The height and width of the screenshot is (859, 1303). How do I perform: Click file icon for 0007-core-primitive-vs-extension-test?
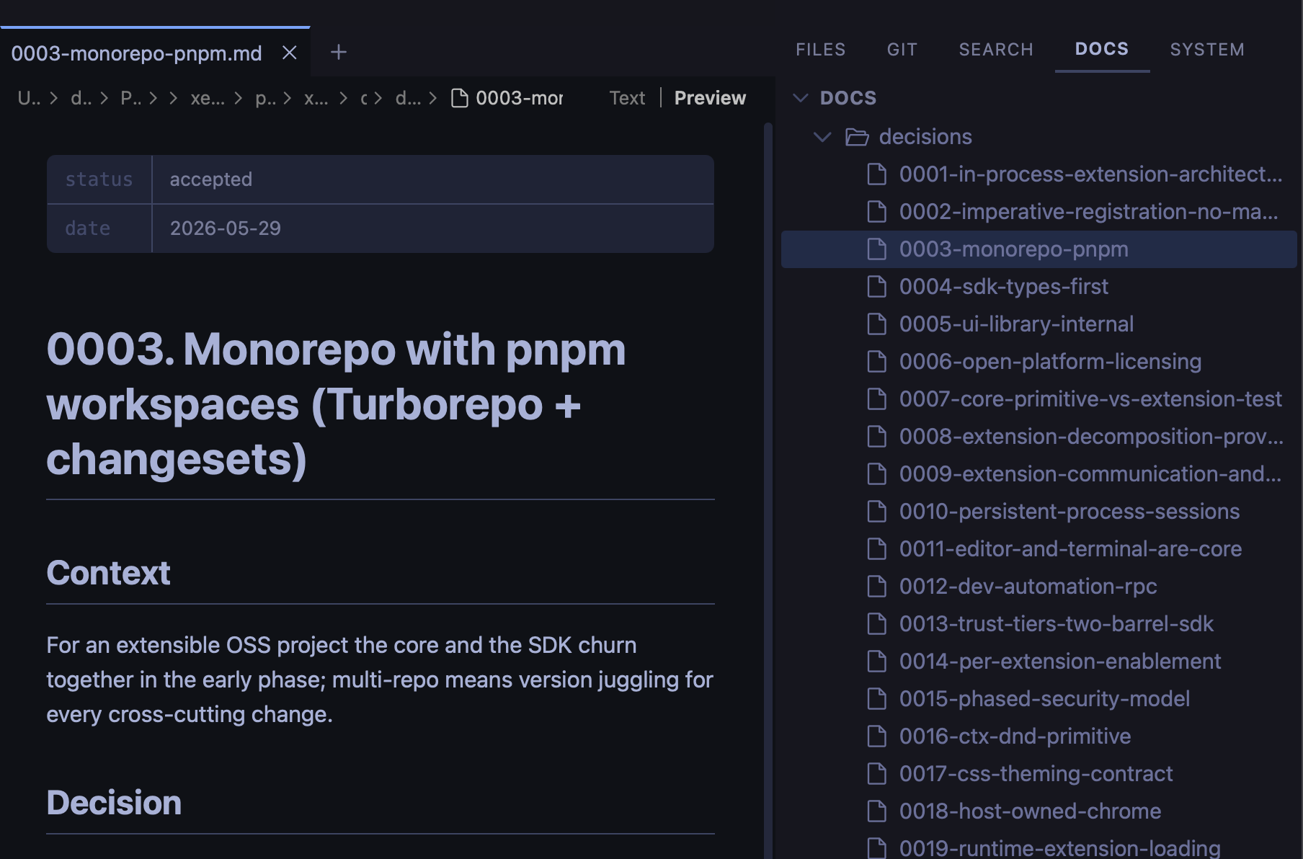pyautogui.click(x=876, y=399)
